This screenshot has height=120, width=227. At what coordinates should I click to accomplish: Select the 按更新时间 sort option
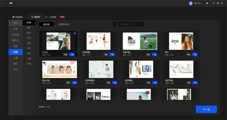pyautogui.click(x=64, y=24)
